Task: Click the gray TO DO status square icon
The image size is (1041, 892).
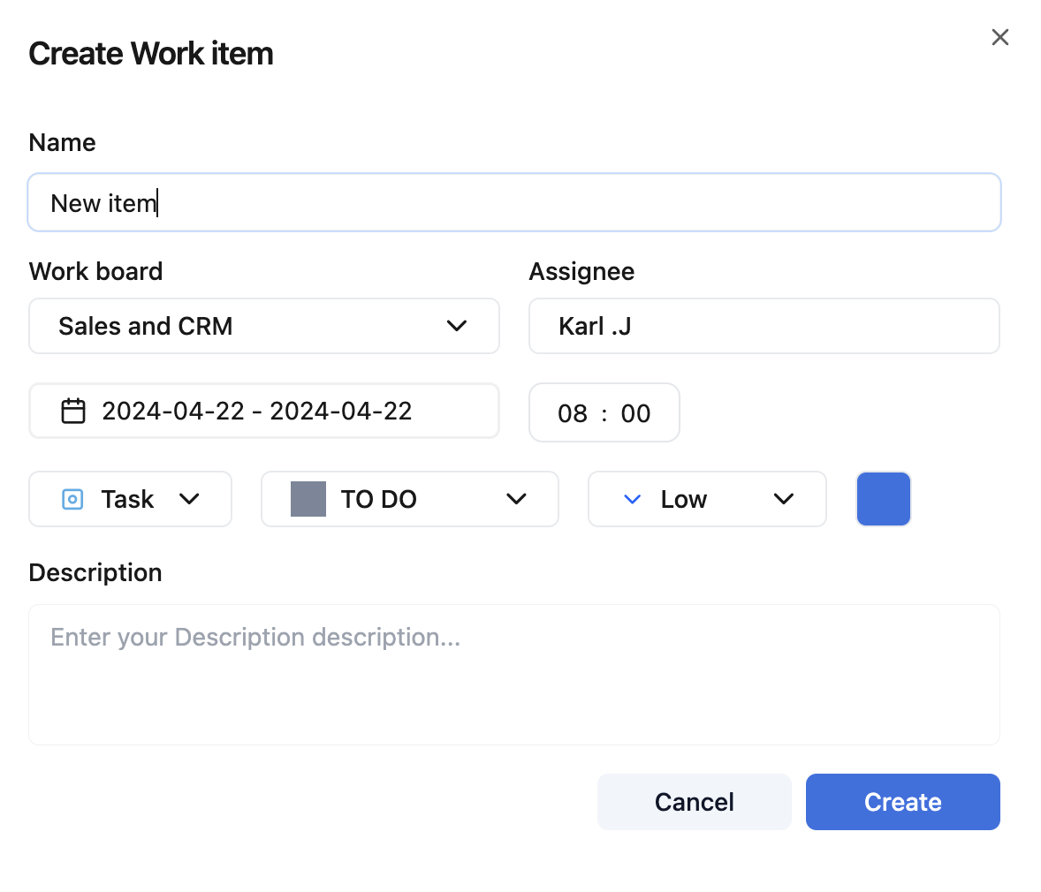Action: coord(308,499)
